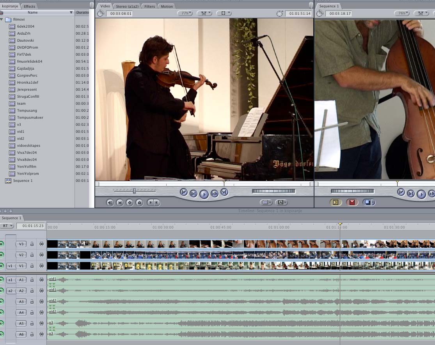Image resolution: width=435 pixels, height=345 pixels.
Task: Lock the A6 track
Action: coord(32,334)
